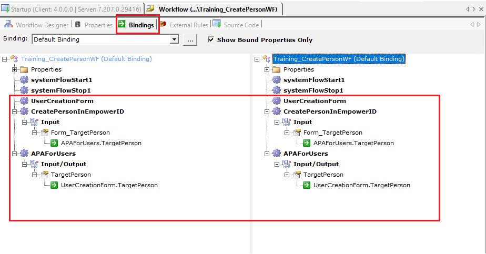This screenshot has height=254, width=486.
Task: Expand the right pane Properties folder
Action: pyautogui.click(x=267, y=69)
